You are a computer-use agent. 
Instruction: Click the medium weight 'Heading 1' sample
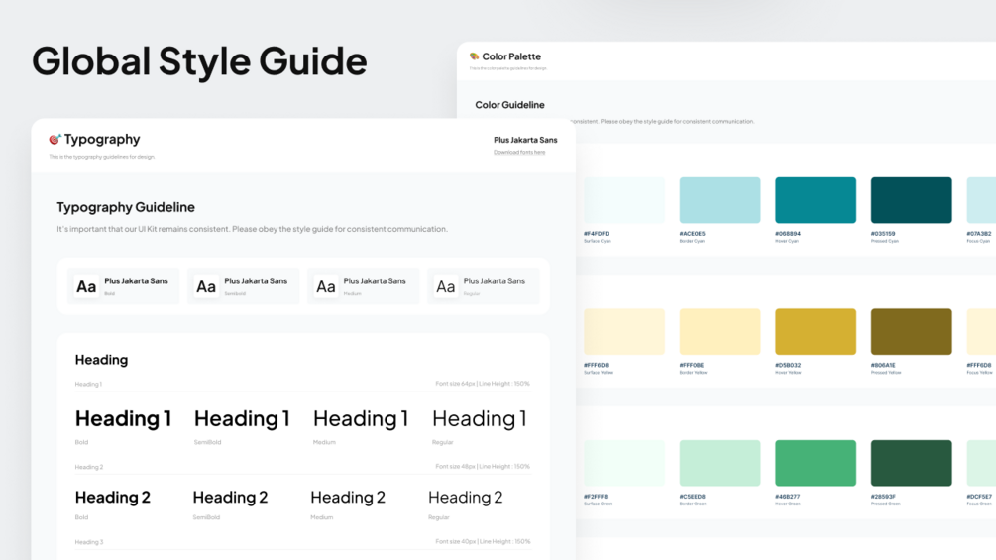[361, 418]
